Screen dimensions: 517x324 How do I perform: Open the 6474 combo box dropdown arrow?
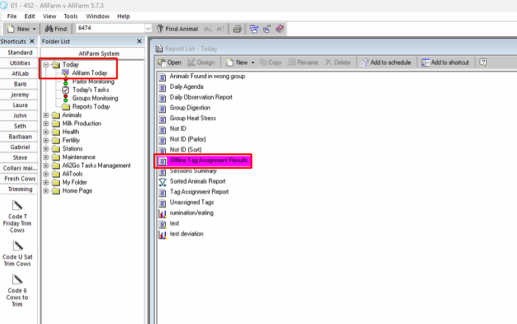coord(149,28)
